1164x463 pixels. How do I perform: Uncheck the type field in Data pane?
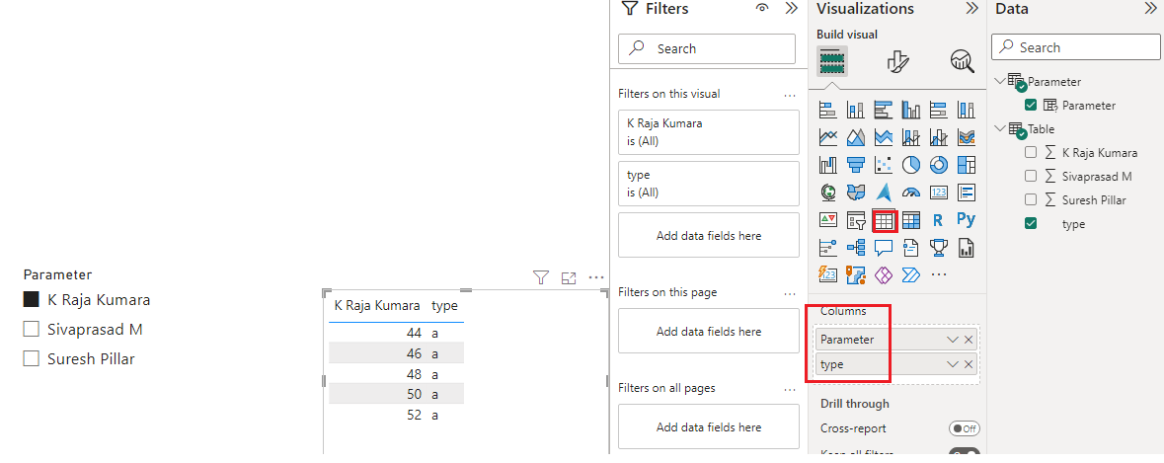click(1031, 223)
